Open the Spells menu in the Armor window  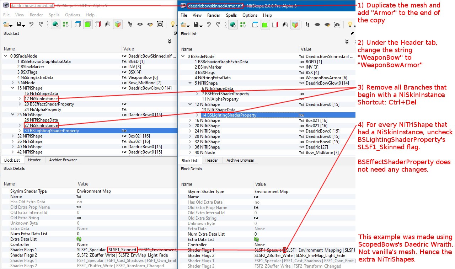231,15
